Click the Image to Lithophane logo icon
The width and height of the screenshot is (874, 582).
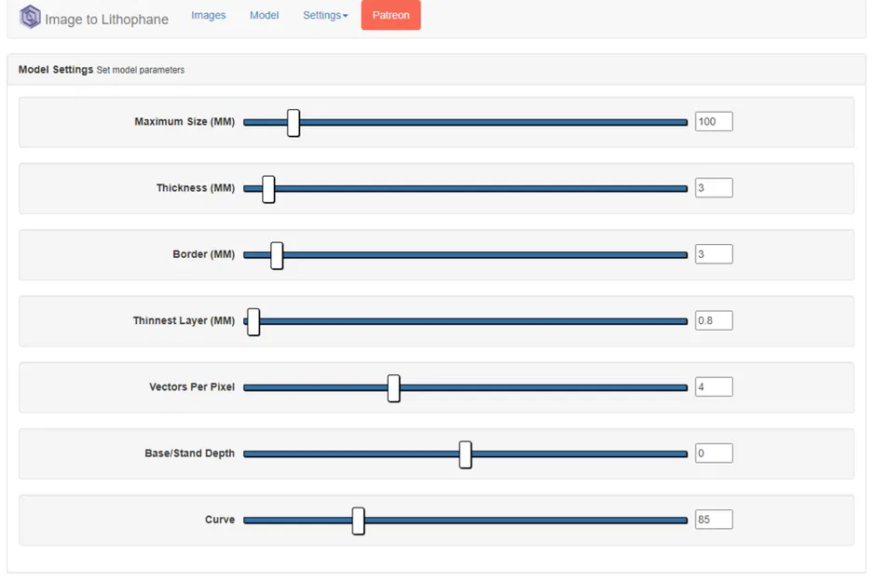pyautogui.click(x=30, y=17)
